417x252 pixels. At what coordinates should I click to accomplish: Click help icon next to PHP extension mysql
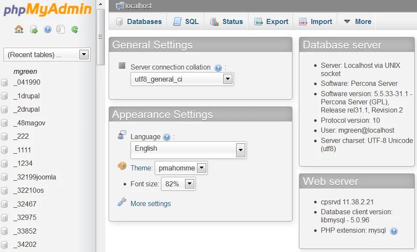(393, 231)
